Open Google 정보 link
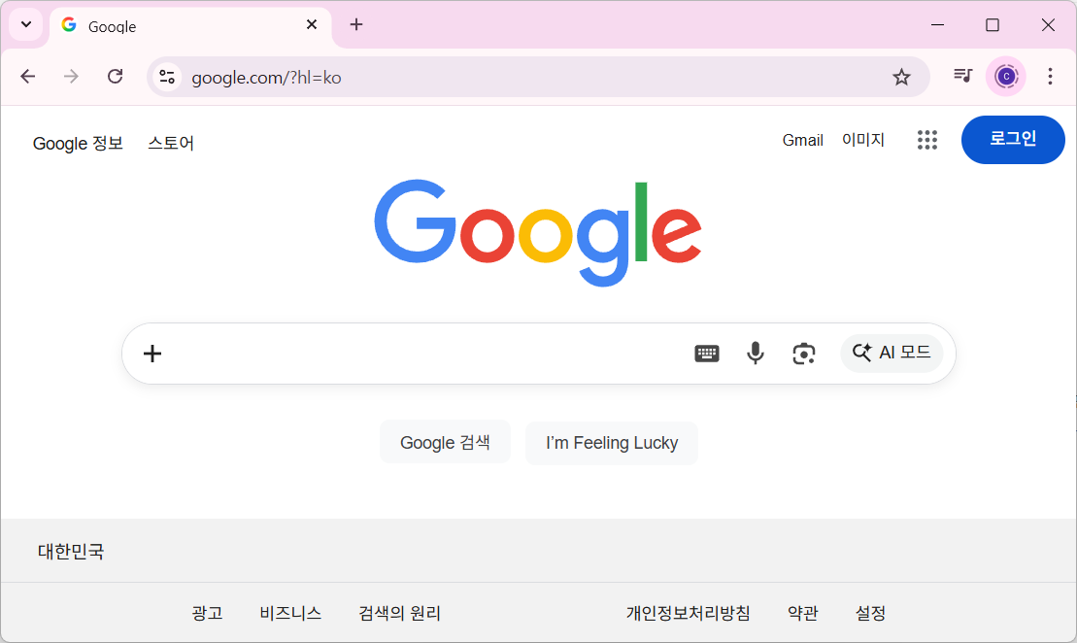1077x643 pixels. 78,143
